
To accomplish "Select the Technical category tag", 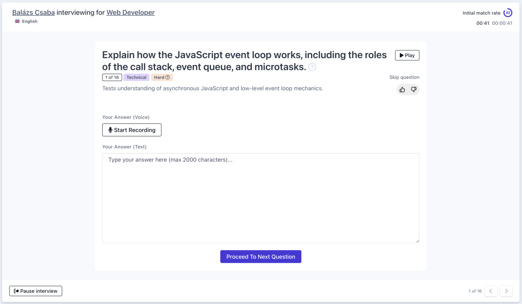I will [x=136, y=77].
